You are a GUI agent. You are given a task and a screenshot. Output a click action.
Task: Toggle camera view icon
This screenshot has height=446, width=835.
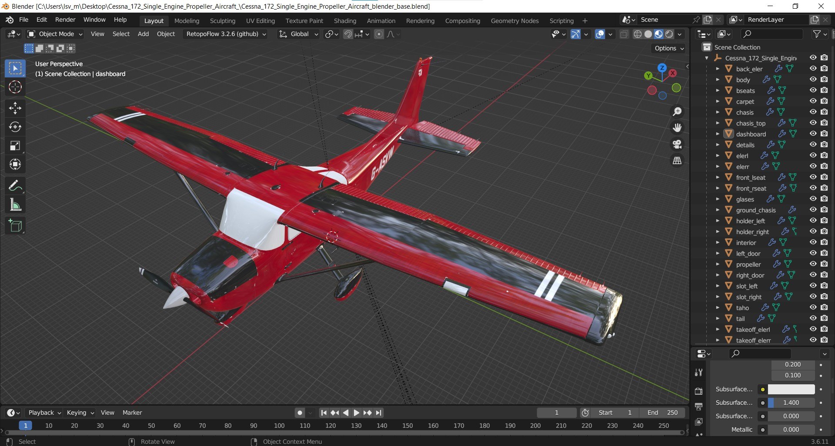677,144
